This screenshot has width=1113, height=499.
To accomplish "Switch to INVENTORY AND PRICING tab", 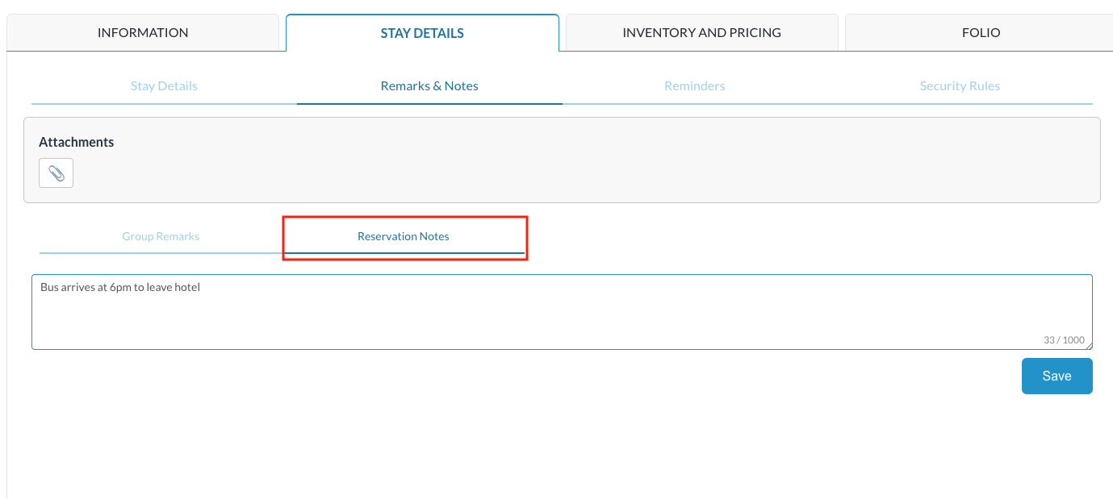I will [701, 33].
